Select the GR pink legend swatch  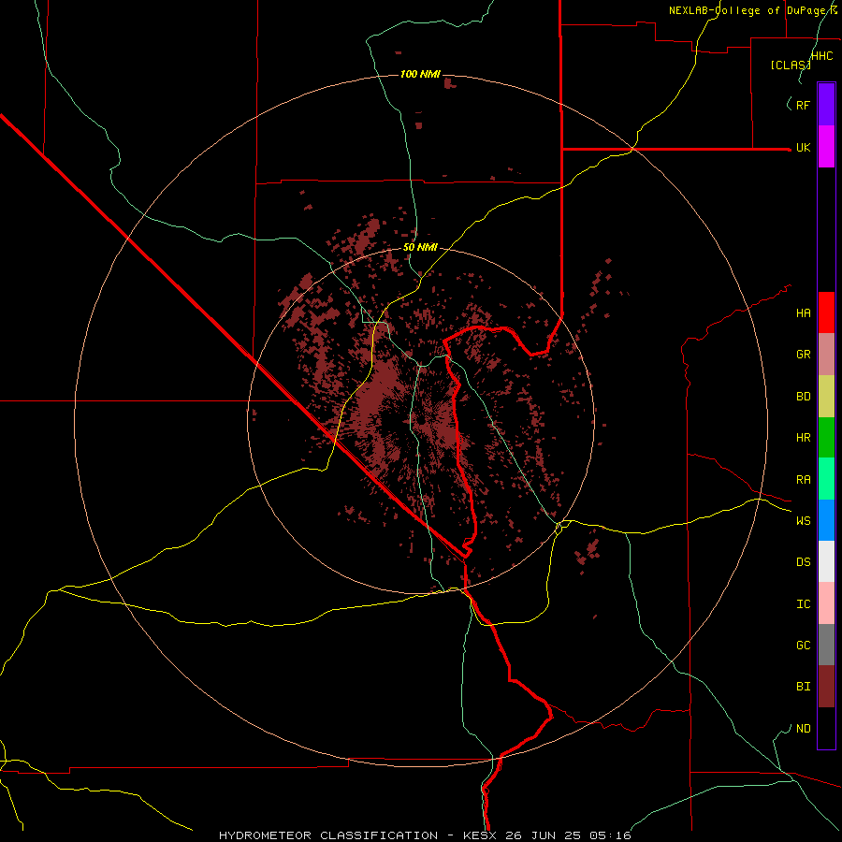tap(826, 354)
